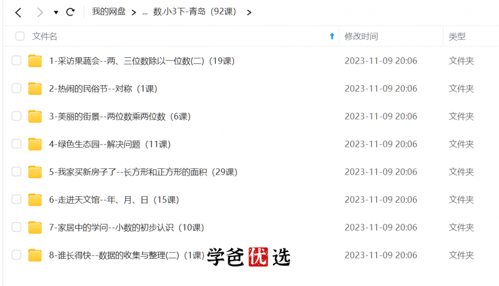The height and width of the screenshot is (286, 499).
Task: Navigate to 我的网盘 in breadcrumb
Action: tap(109, 12)
